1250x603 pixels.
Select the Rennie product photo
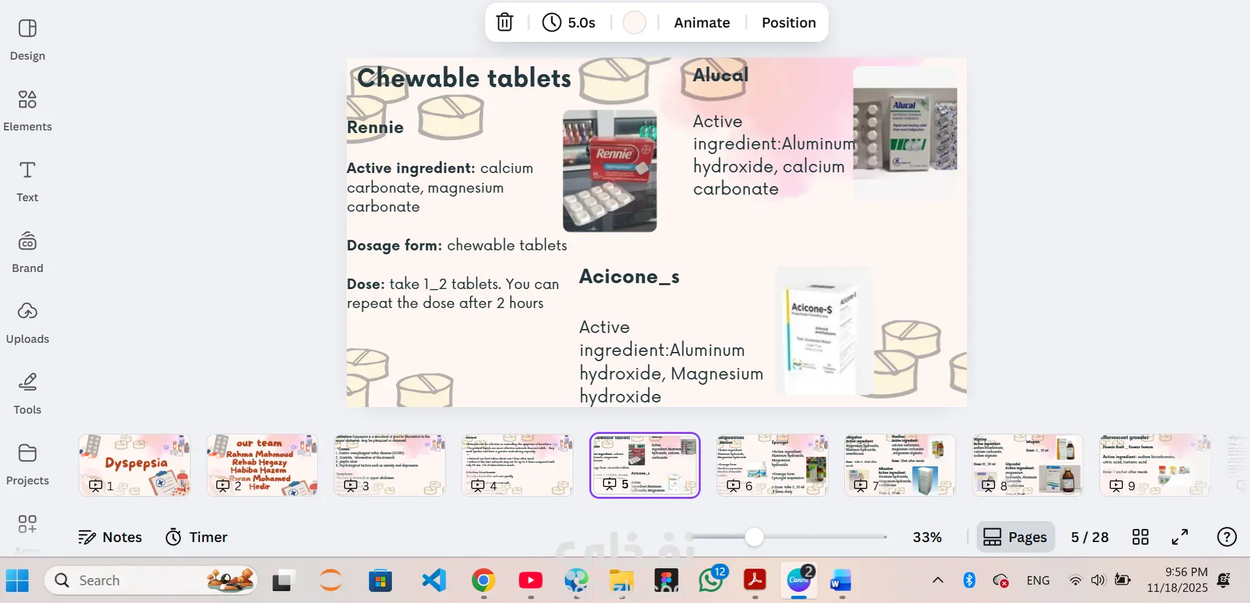click(x=610, y=170)
